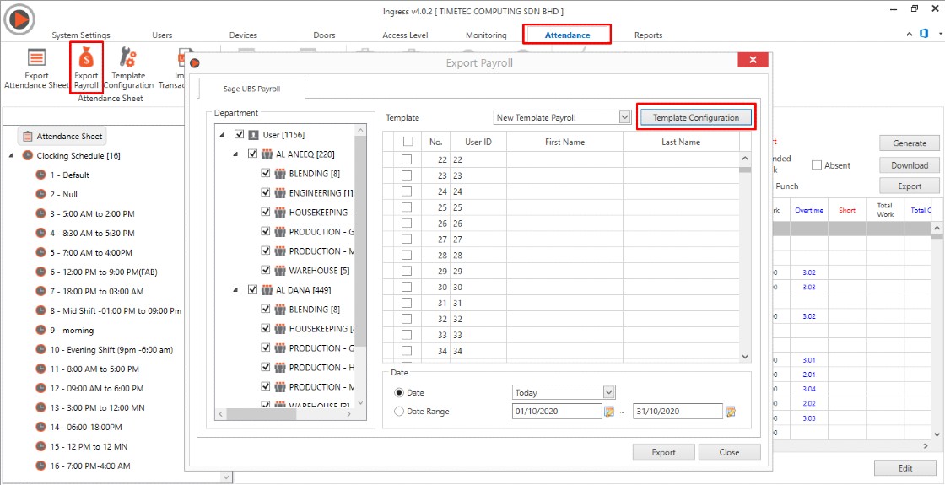Open the Reports tab
945x485 pixels.
coord(649,35)
